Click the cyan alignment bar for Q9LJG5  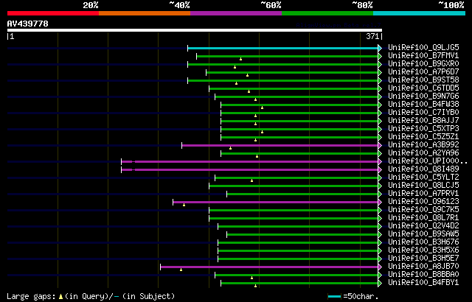click(x=283, y=48)
